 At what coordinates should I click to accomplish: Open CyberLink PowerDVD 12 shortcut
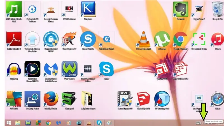[32, 69]
